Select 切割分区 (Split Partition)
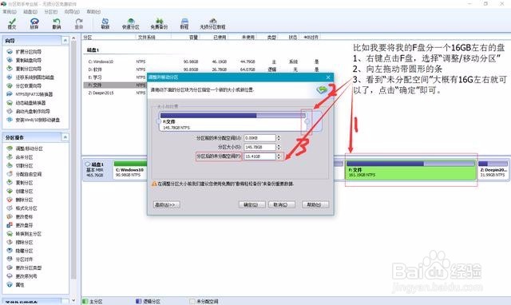This screenshot has height=305, width=511. click(x=20, y=165)
